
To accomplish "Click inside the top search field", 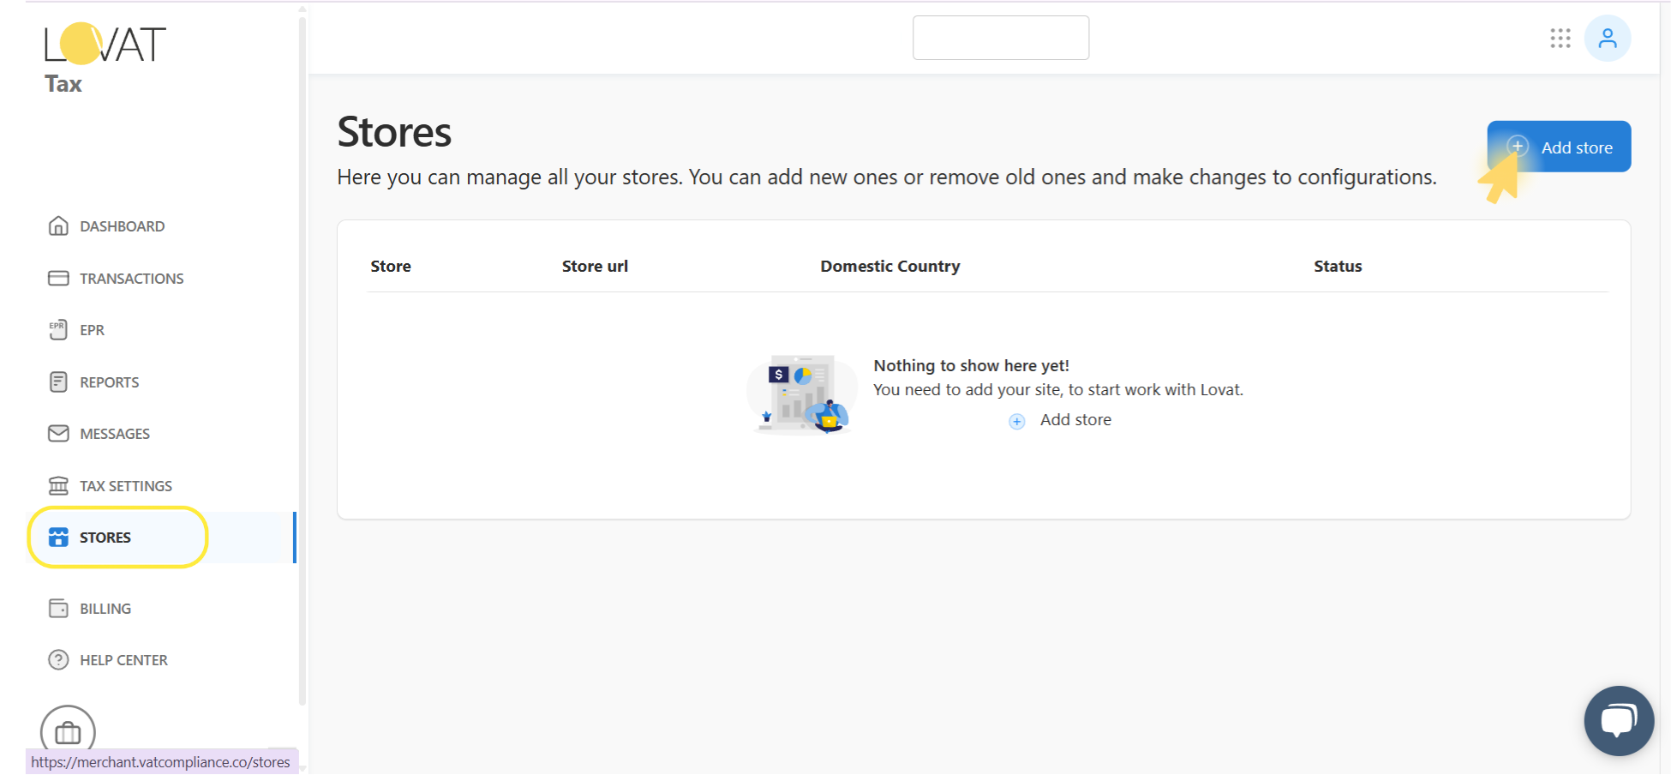I will pyautogui.click(x=1000, y=37).
